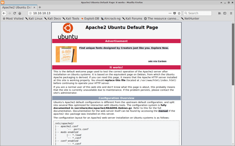Open Kali Linux bookmark
This screenshot has height=146, width=235.
[x=34, y=18]
